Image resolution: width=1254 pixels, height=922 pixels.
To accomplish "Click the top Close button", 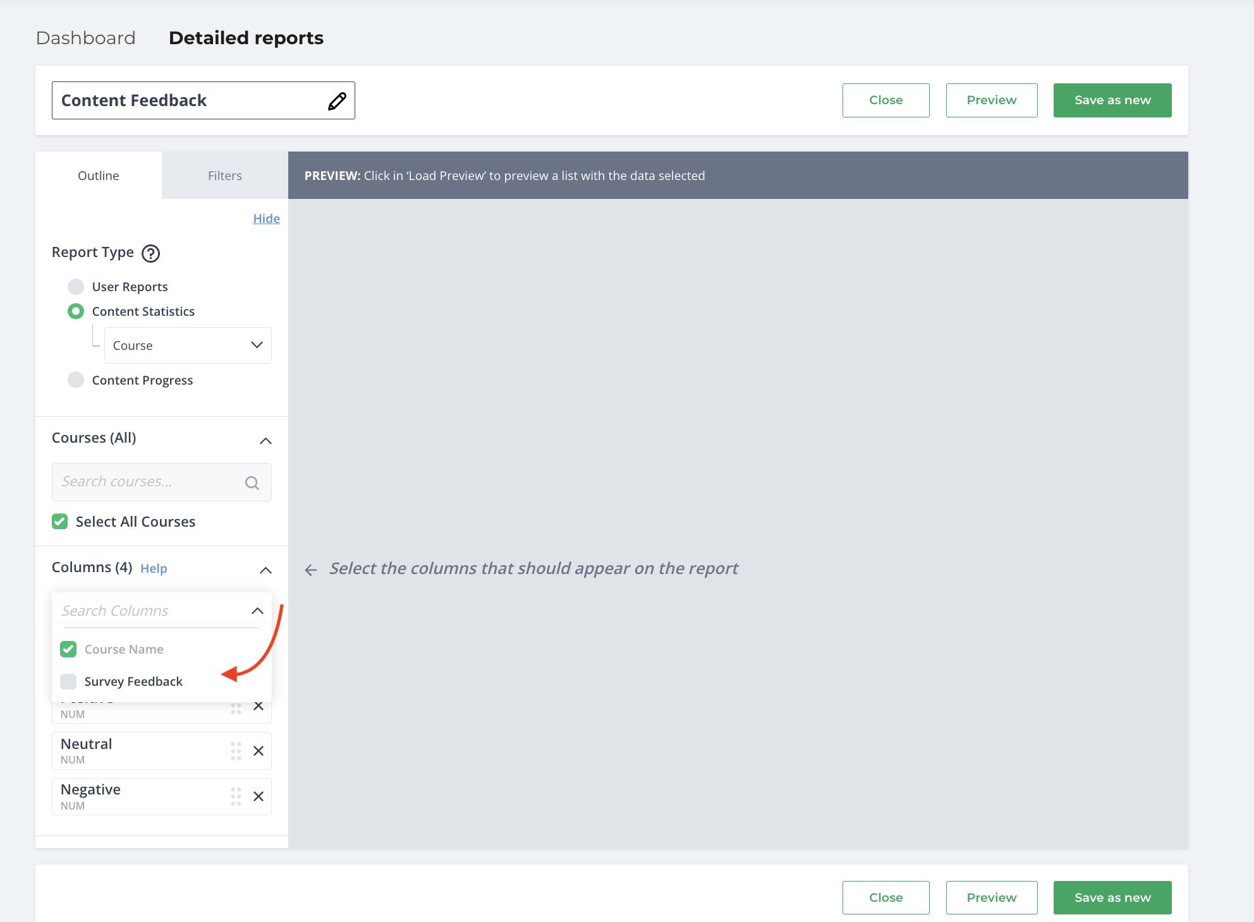I will 886,100.
